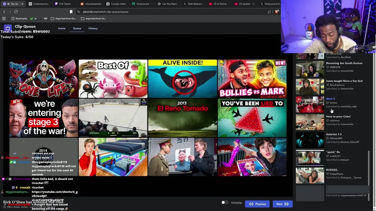Open the hockey rink video thumbnail

113,118
